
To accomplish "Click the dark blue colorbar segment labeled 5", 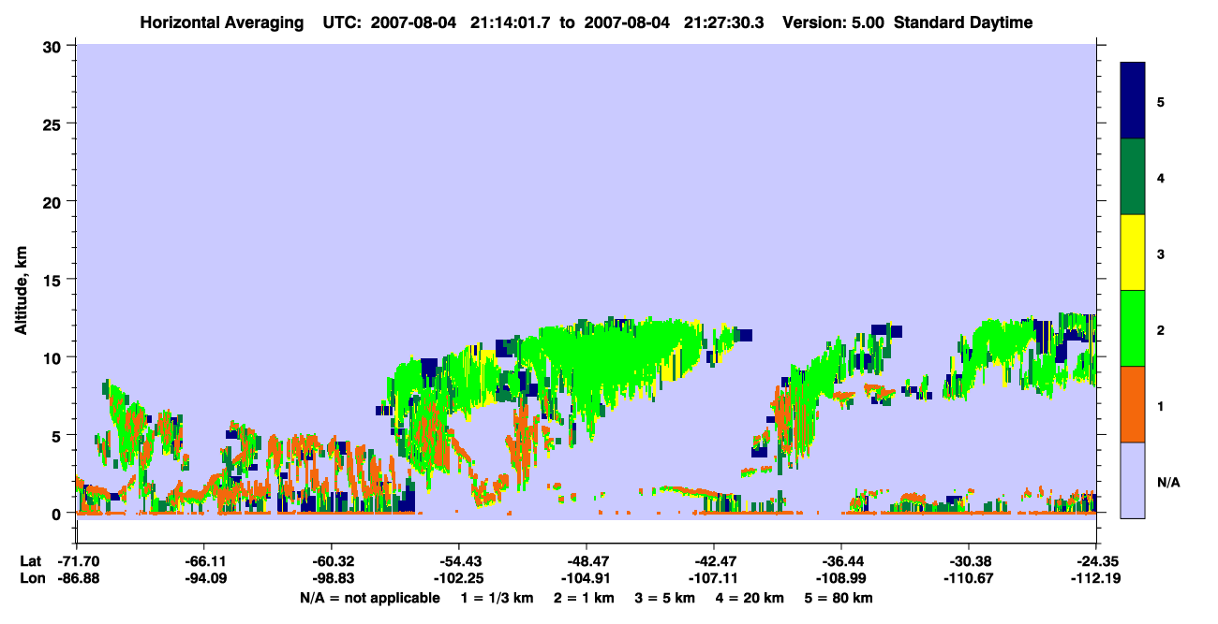I will (1133, 101).
